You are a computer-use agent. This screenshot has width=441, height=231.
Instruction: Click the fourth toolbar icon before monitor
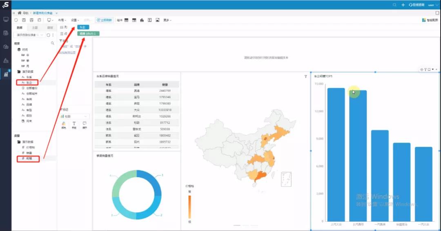click(39, 20)
